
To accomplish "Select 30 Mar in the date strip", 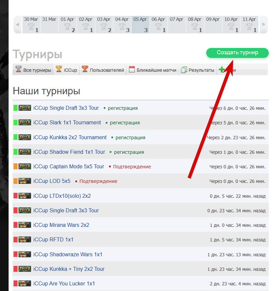I will pos(31,24).
